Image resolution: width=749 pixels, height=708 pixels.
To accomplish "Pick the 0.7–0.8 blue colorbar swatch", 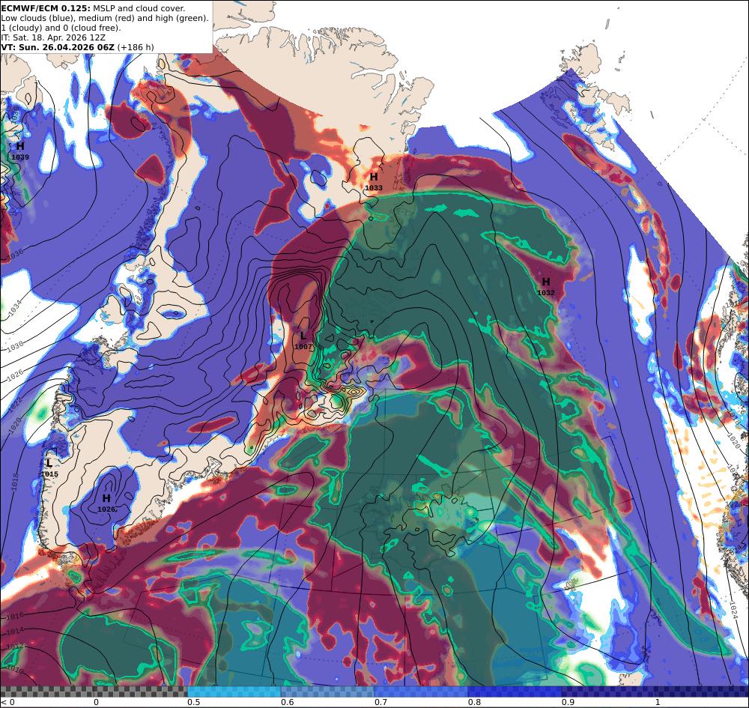I will pyautogui.click(x=421, y=692).
